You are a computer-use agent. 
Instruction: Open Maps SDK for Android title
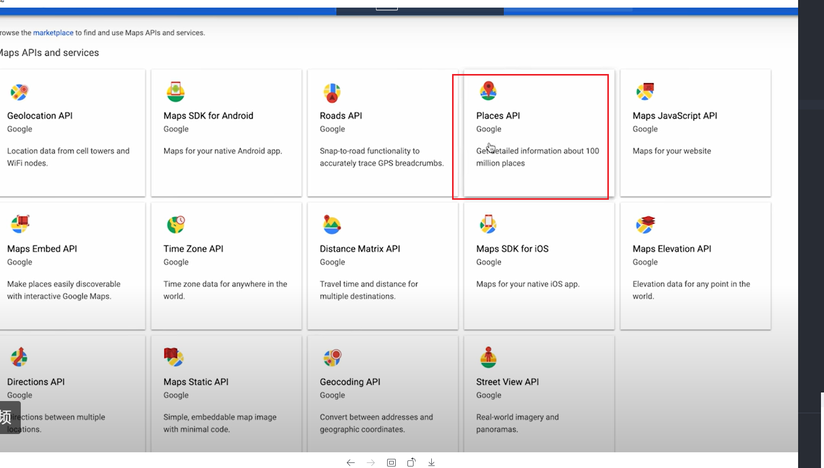point(208,116)
